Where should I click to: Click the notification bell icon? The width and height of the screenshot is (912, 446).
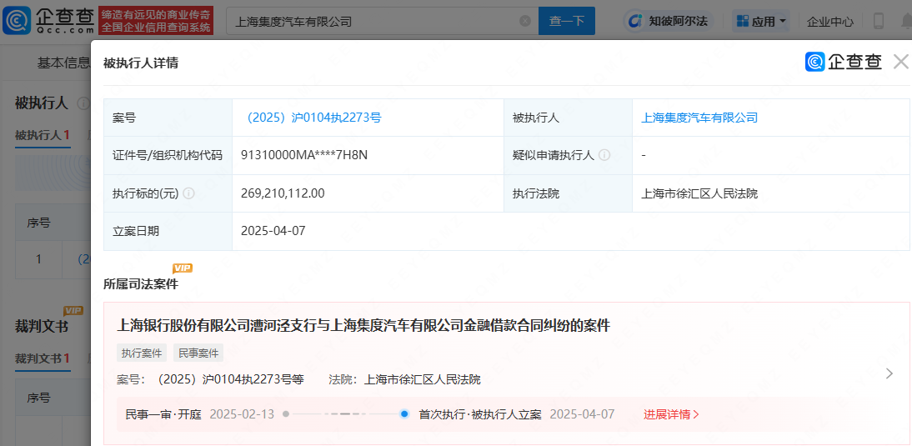905,21
